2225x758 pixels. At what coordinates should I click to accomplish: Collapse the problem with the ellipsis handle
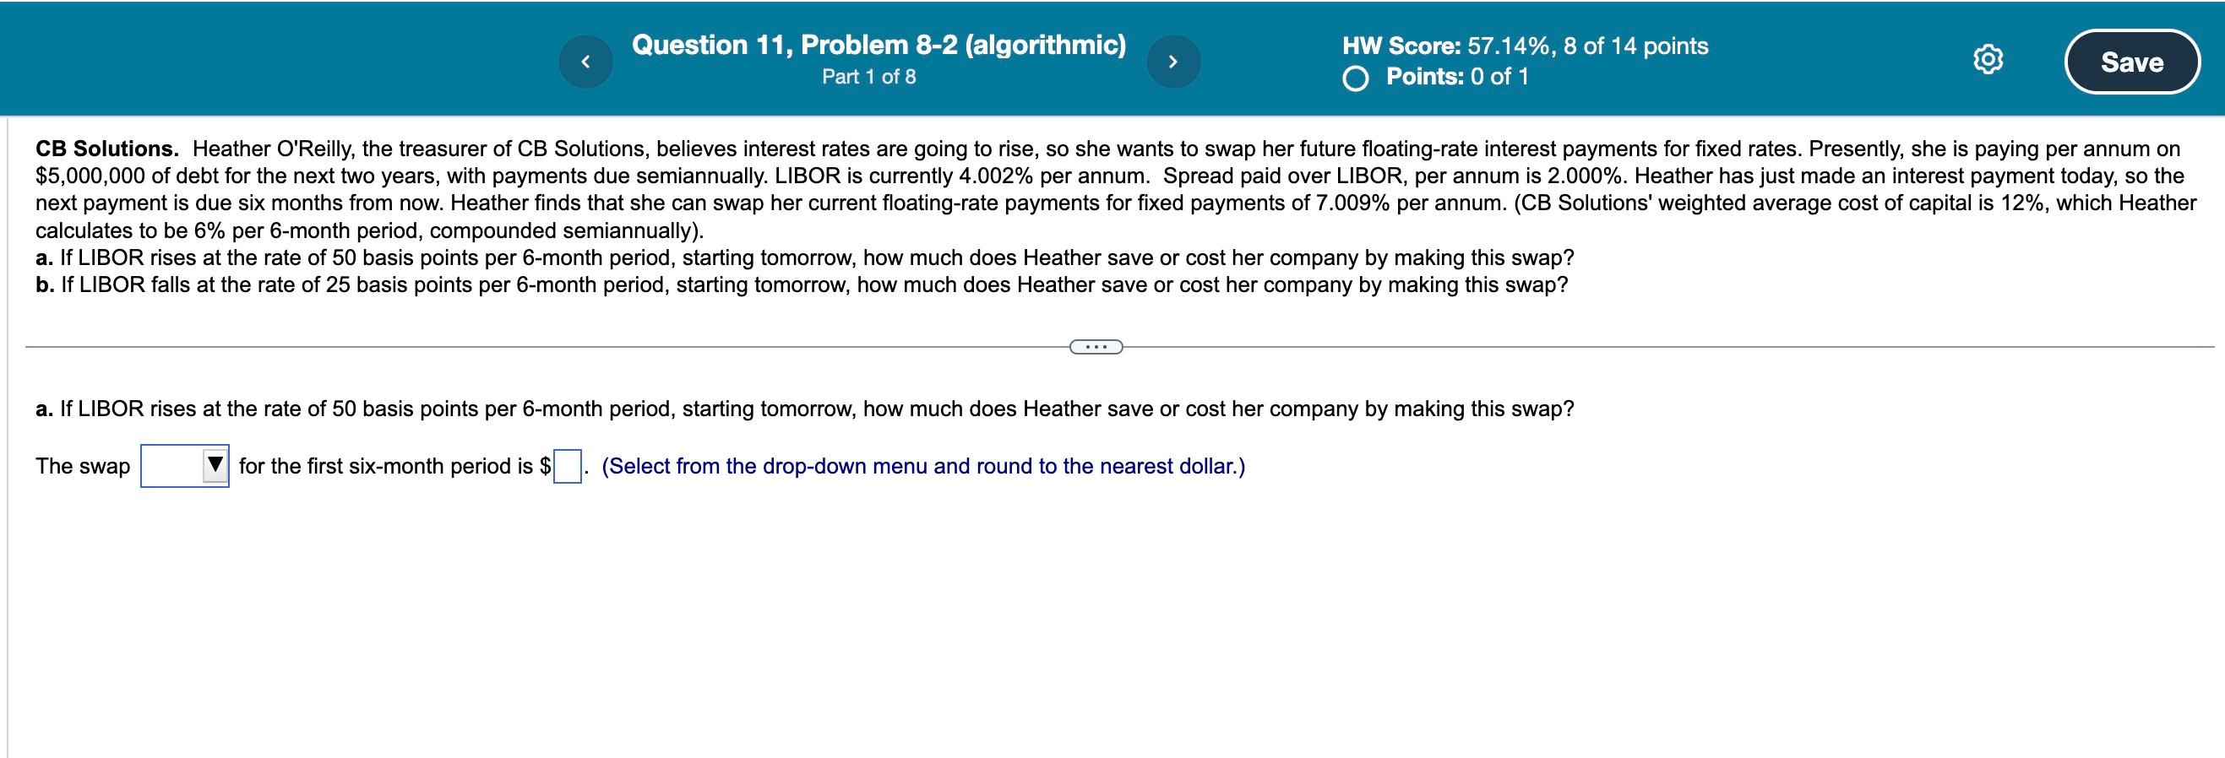coord(1096,347)
